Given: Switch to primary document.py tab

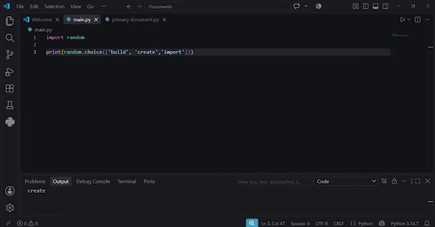Looking at the screenshot, I should tap(135, 20).
